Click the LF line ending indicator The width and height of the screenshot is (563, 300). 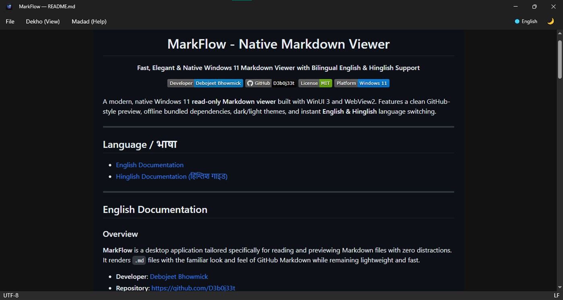557,296
